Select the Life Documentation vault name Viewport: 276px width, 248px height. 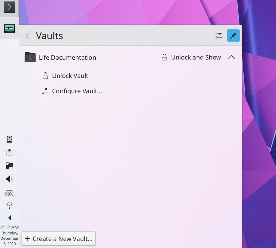67,57
